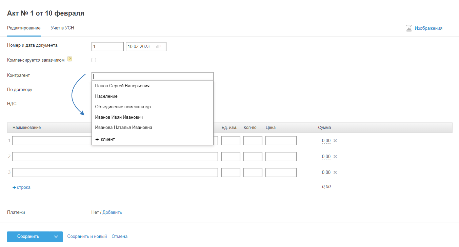Click Сохранить и новый link
Viewport: 459px width, 247px height.
pyautogui.click(x=87, y=237)
